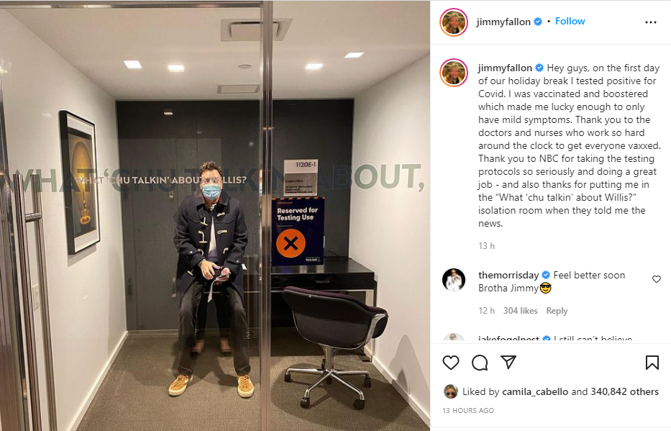Follow the jimmyfallon account
This screenshot has width=671, height=431.
coord(570,22)
